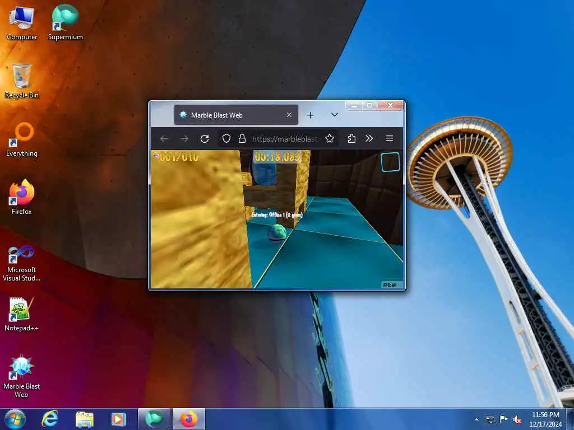Click the empty powerup box in game
Viewport: 574px width, 430px height.
391,162
